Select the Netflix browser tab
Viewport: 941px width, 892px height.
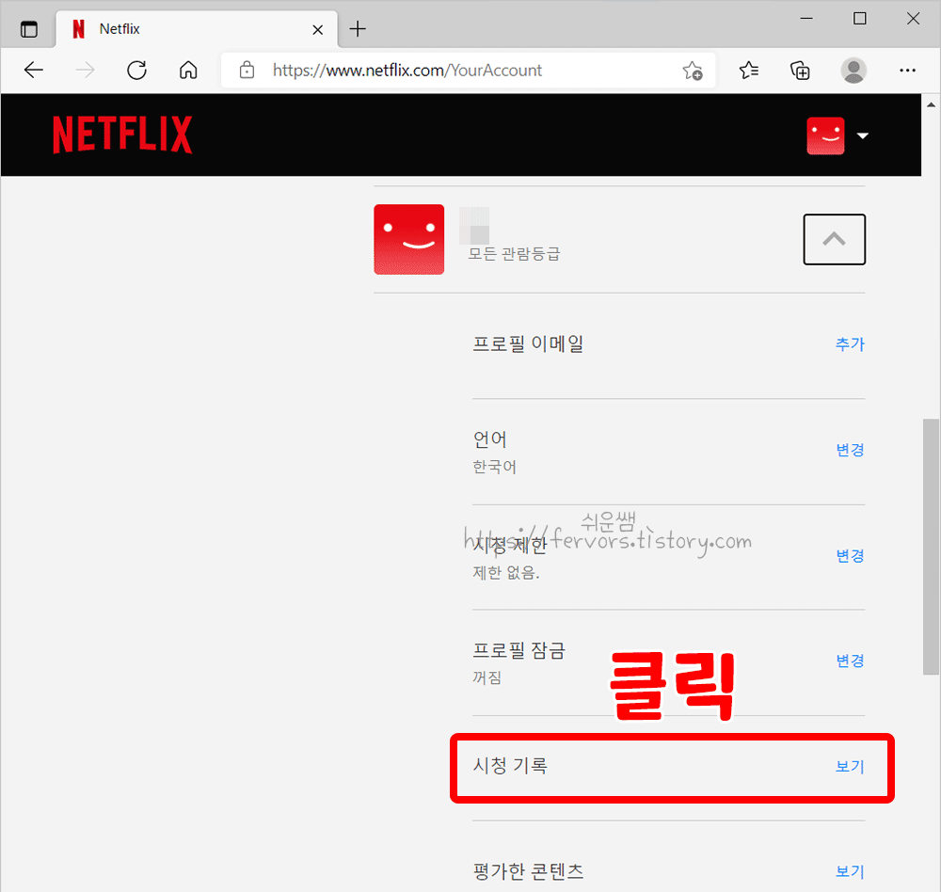tap(197, 29)
